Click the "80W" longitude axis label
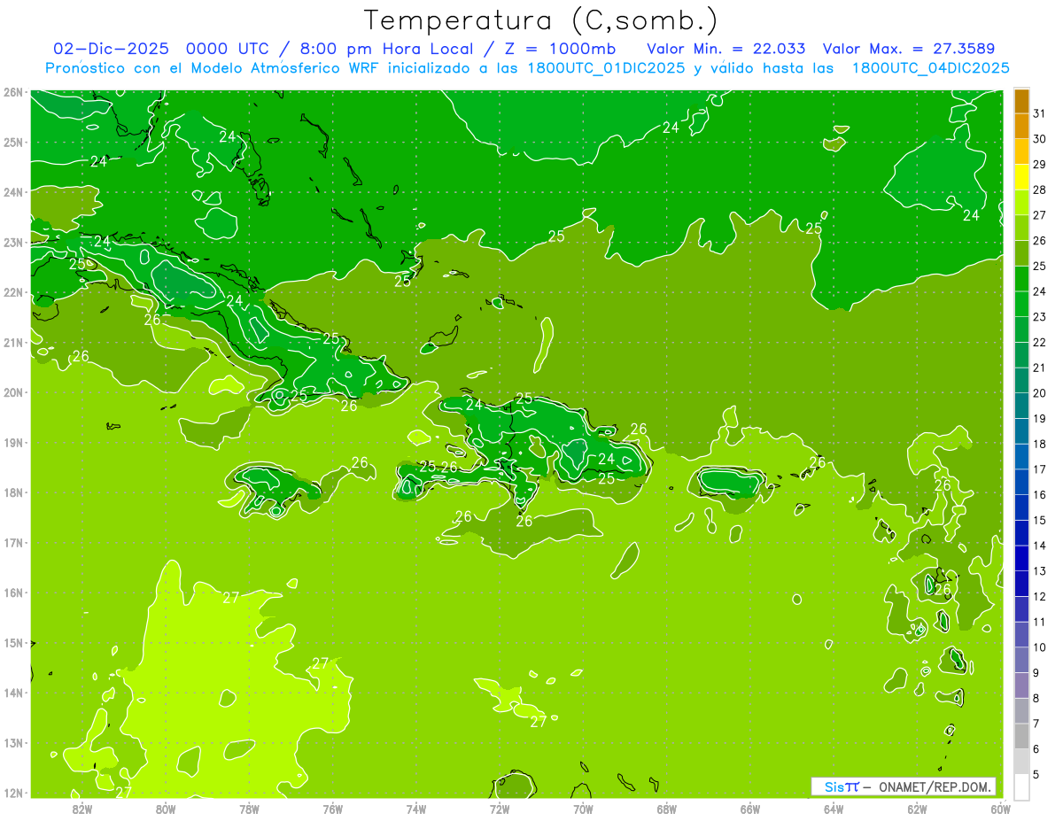This screenshot has height=821, width=1063. [x=166, y=808]
